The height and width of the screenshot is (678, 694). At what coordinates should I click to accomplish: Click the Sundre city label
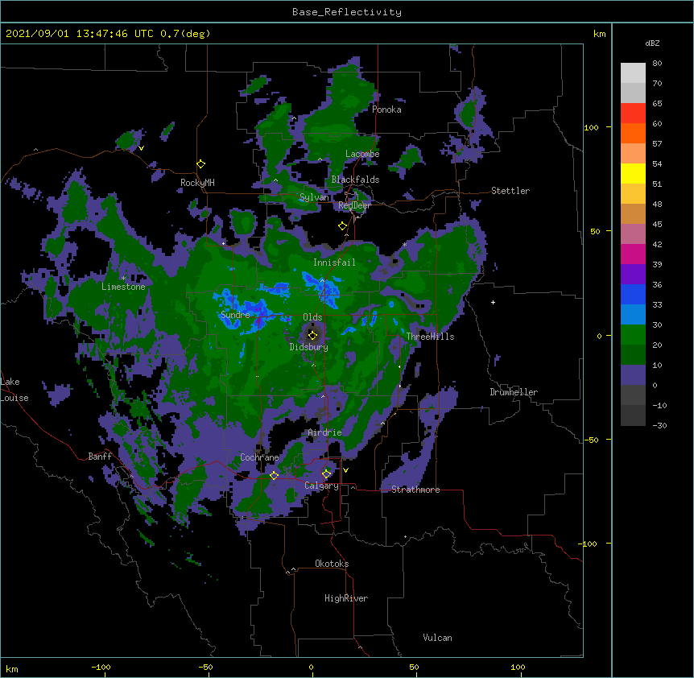tap(235, 315)
